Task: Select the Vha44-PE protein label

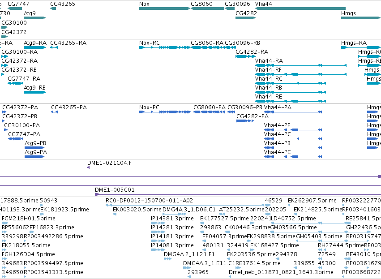Action: (x=277, y=152)
